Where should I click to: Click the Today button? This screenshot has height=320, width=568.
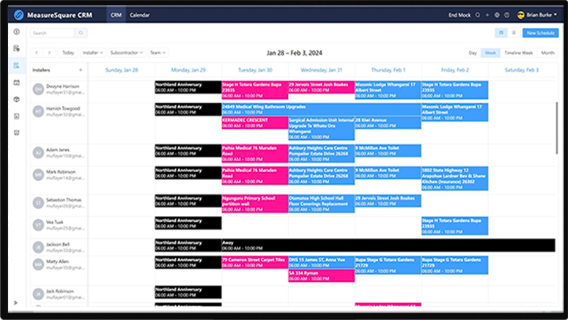tap(68, 53)
